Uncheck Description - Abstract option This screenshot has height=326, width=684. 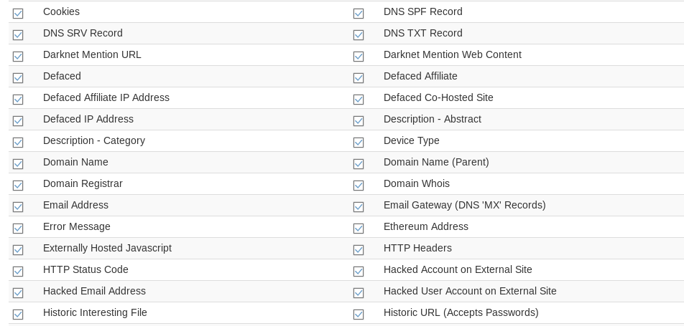(359, 120)
